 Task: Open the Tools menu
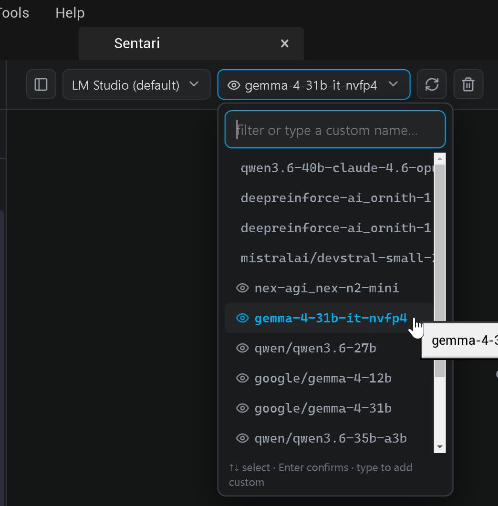tap(14, 13)
